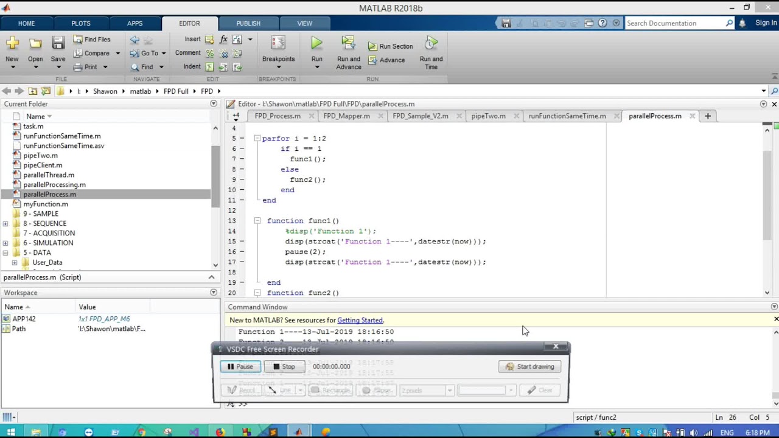This screenshot has height=438, width=779.
Task: Click the comment percent icon
Action: pos(209,53)
